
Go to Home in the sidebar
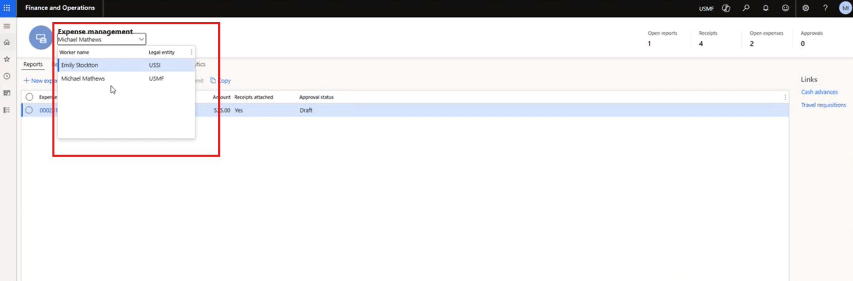pyautogui.click(x=7, y=43)
